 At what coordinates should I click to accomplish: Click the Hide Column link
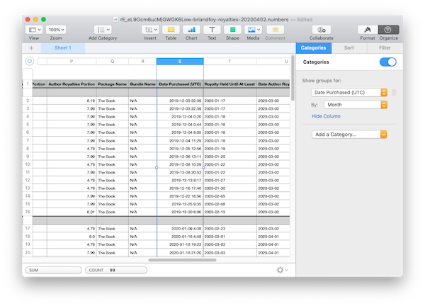326,116
